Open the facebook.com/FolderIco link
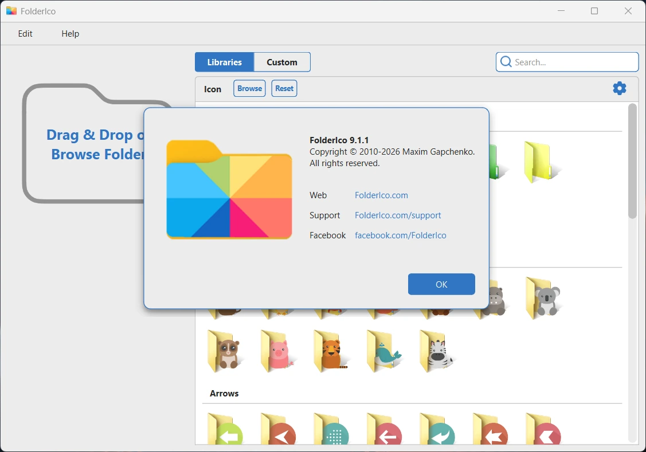 (401, 235)
